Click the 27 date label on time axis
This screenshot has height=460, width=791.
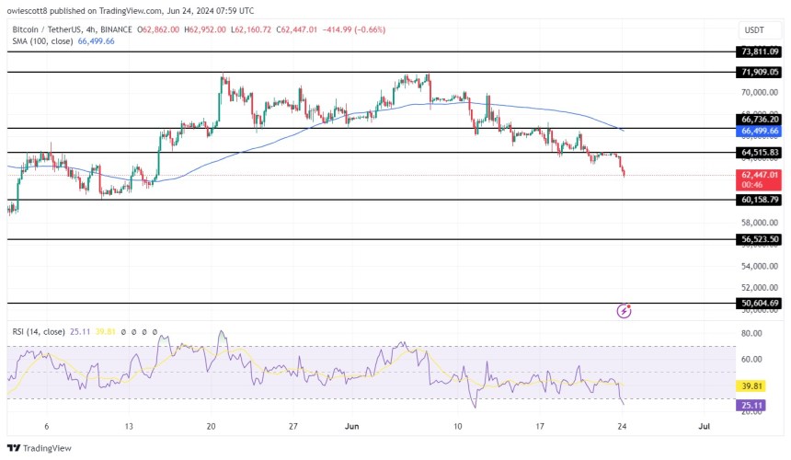click(293, 427)
